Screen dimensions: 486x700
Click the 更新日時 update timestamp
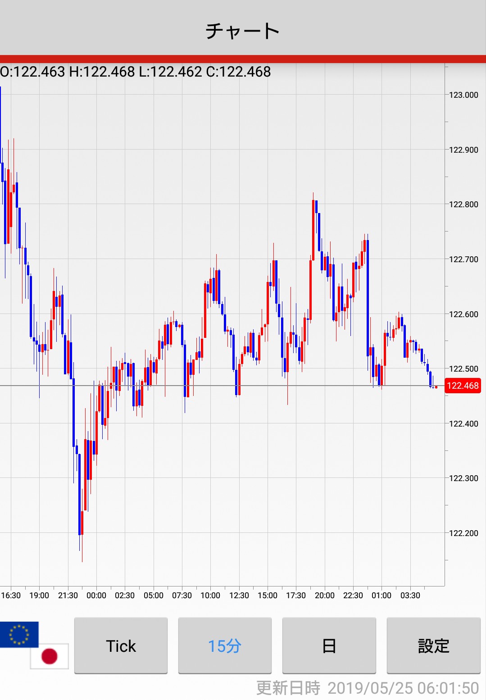coord(367,688)
